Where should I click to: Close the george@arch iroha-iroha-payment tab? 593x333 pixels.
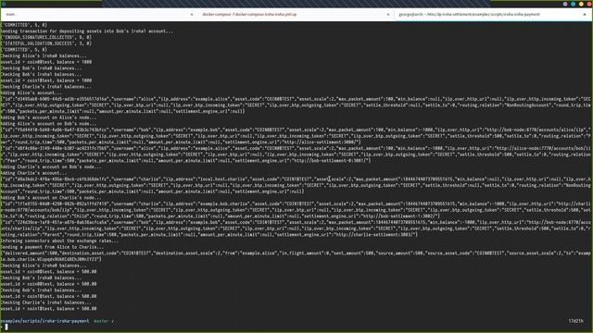click(585, 15)
